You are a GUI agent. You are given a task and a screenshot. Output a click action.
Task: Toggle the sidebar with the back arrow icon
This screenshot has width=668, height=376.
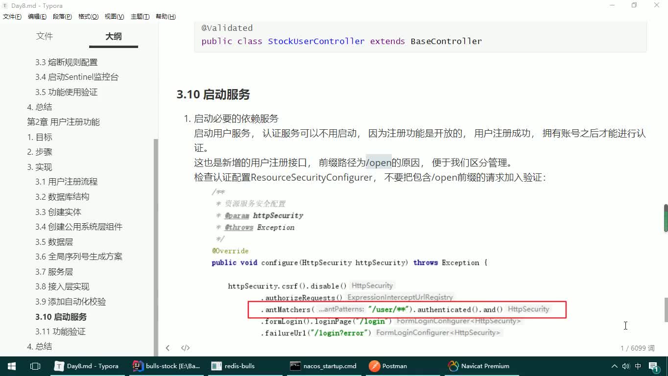click(x=167, y=348)
